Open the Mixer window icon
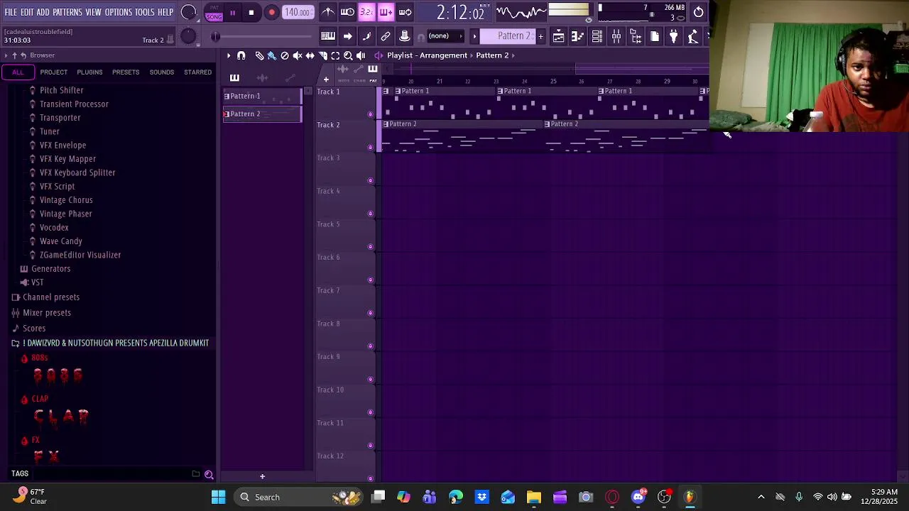 616,36
